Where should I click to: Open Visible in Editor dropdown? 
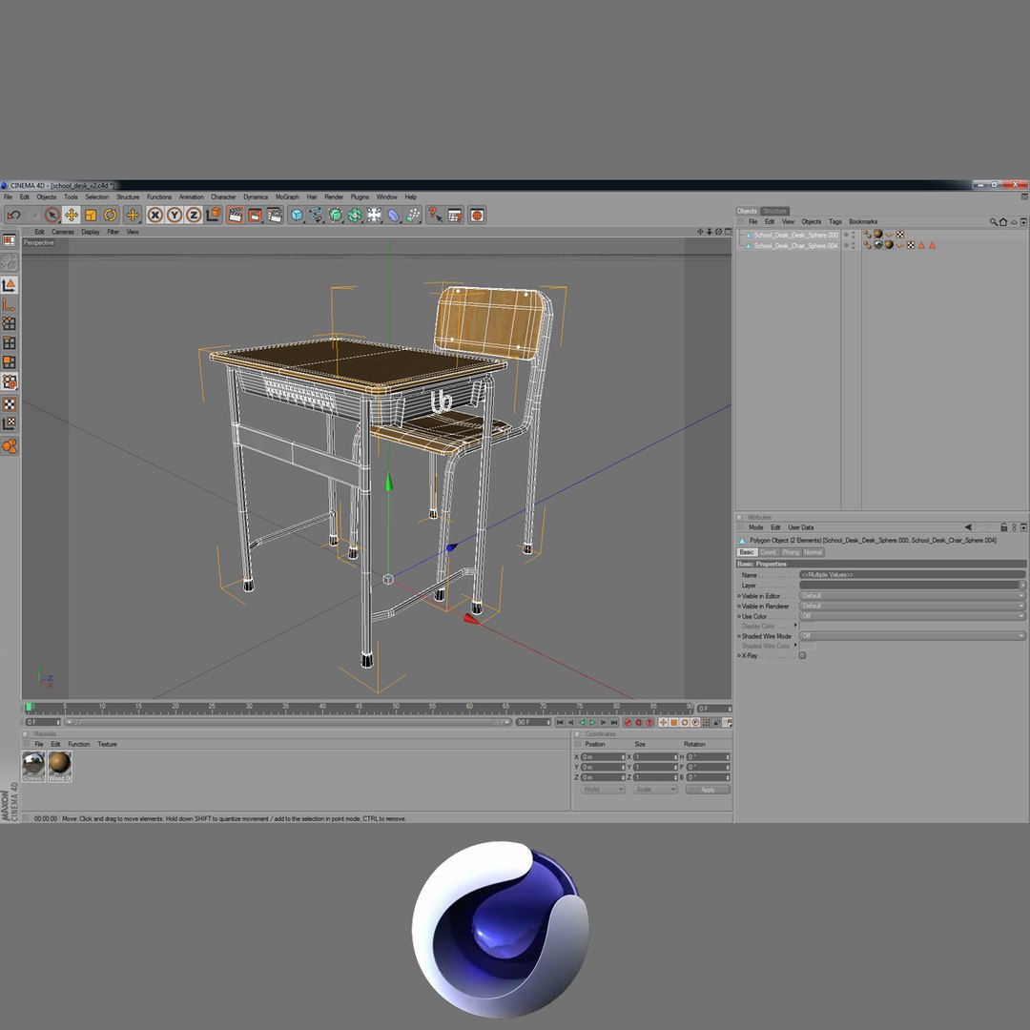click(x=912, y=596)
